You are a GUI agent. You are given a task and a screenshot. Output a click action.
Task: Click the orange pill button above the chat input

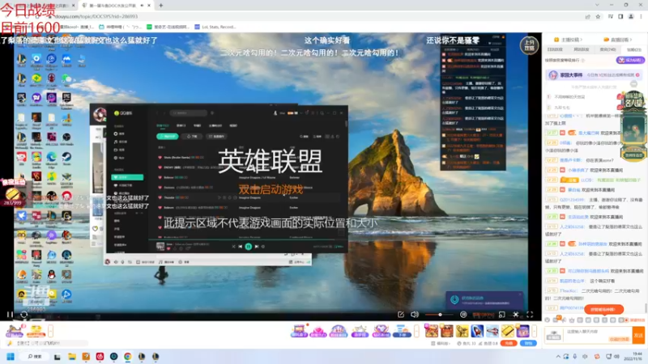(603, 309)
